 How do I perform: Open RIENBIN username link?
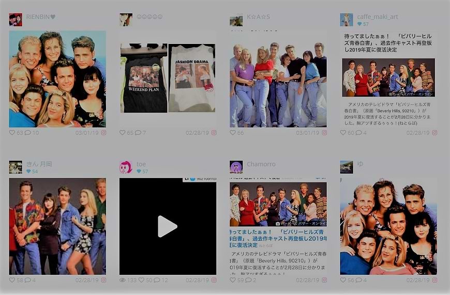(x=41, y=17)
